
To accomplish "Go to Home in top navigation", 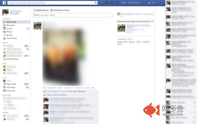I will click(x=124, y=3).
